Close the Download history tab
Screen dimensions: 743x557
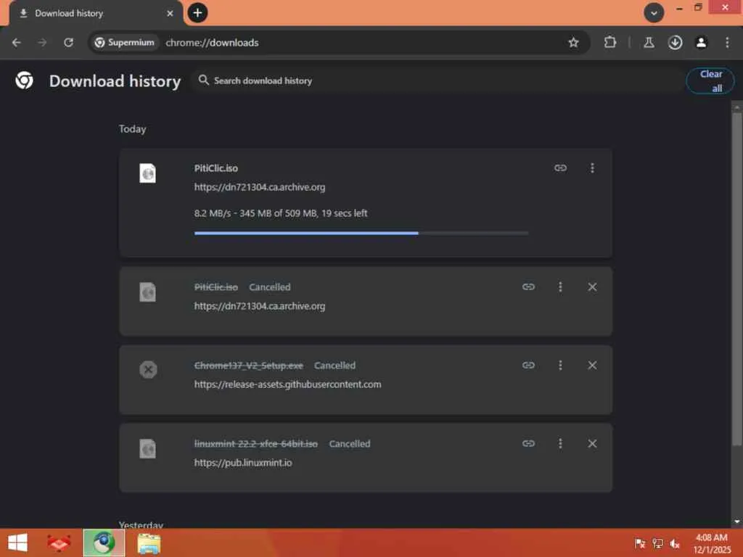pyautogui.click(x=170, y=13)
